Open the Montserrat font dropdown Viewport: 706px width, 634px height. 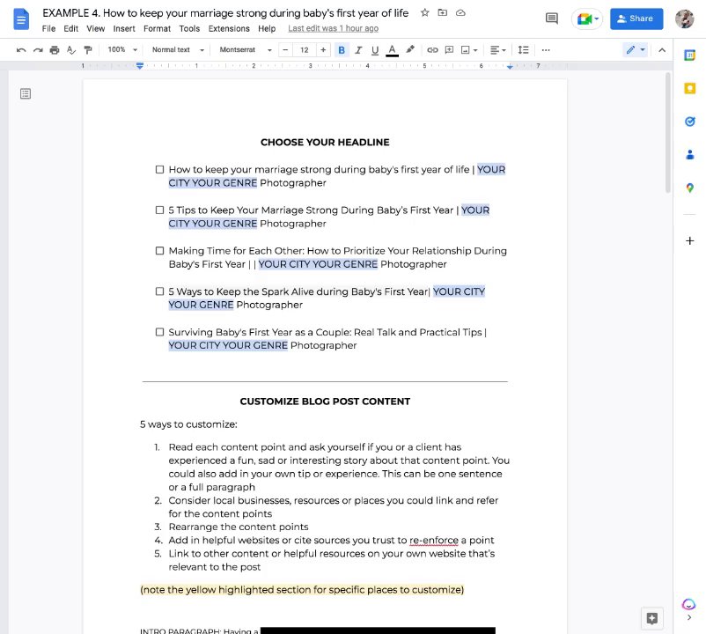coord(246,49)
